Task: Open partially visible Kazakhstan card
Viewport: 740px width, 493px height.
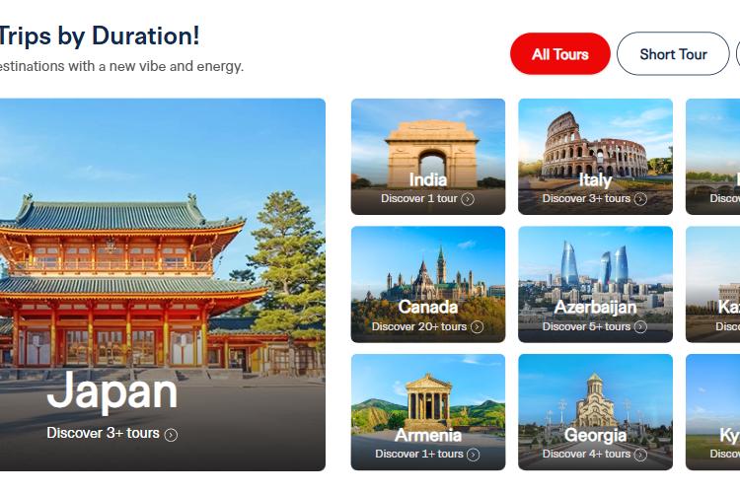Action: [712, 285]
